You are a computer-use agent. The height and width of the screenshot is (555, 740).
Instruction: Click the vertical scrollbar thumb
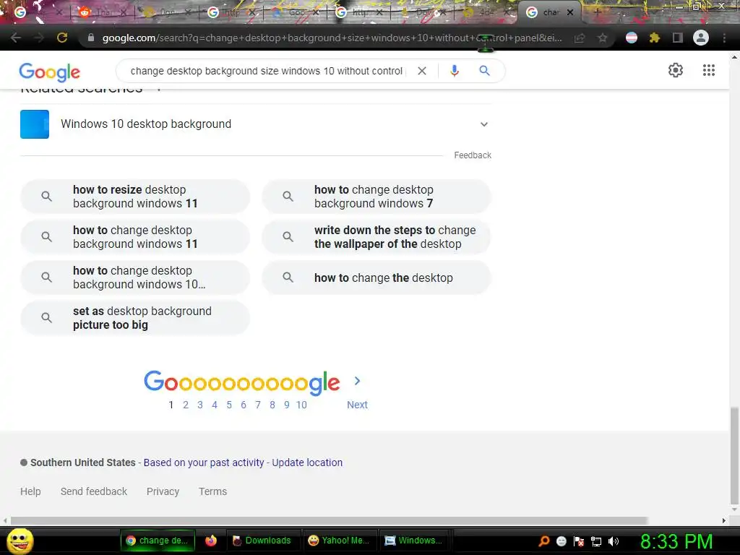pyautogui.click(x=734, y=456)
